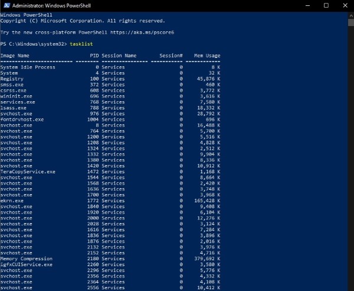Click the 'lsass.exe' process name
This screenshot has height=291, width=354.
pos(14,108)
